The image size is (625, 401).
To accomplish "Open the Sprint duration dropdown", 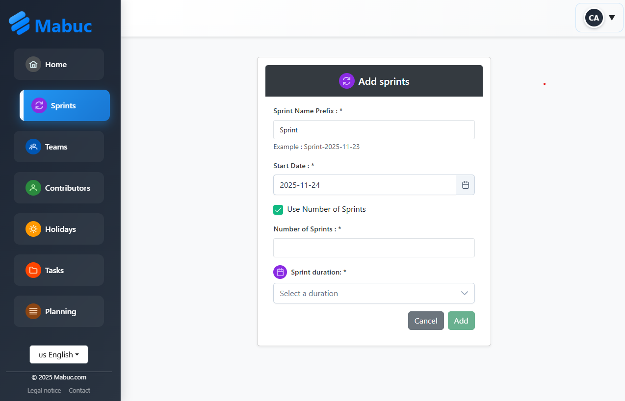I will coord(374,293).
